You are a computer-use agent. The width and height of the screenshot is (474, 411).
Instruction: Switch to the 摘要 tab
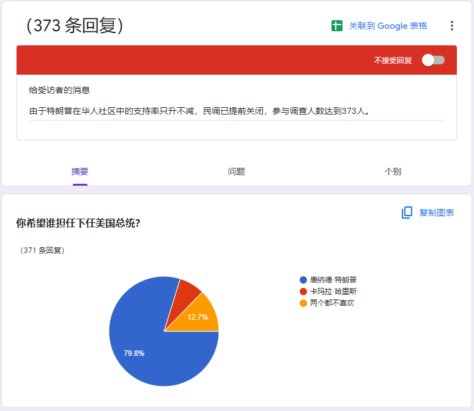pyautogui.click(x=80, y=172)
